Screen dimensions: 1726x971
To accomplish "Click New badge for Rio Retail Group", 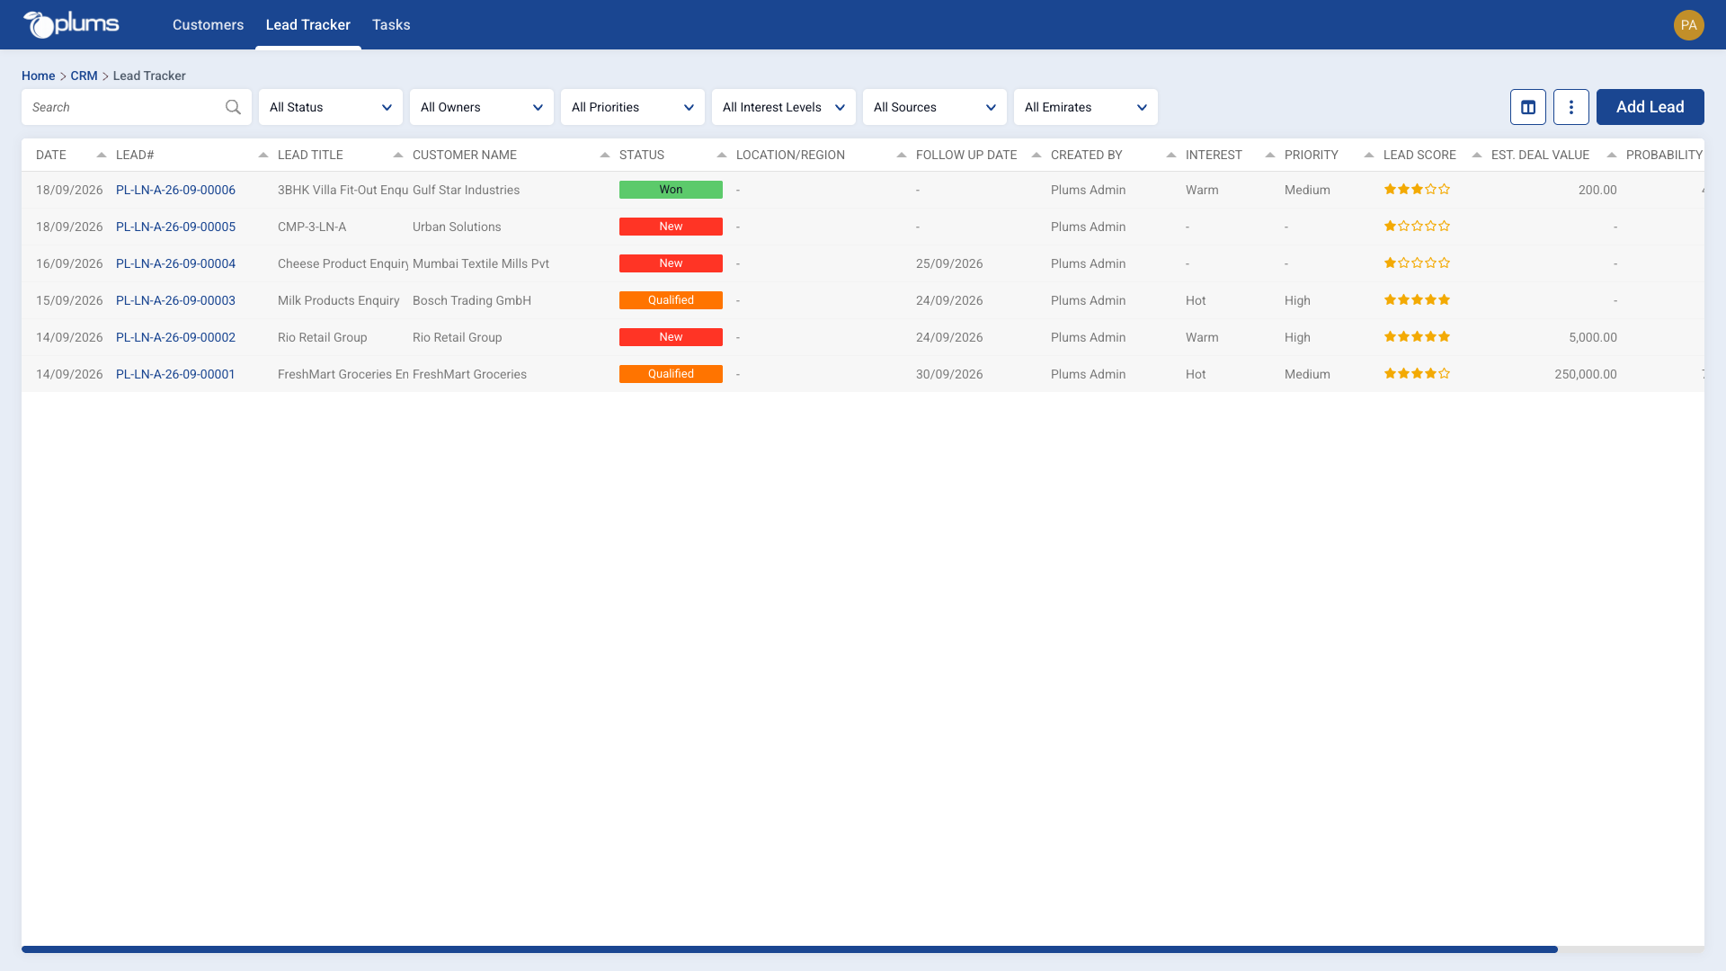I will 671,337.
